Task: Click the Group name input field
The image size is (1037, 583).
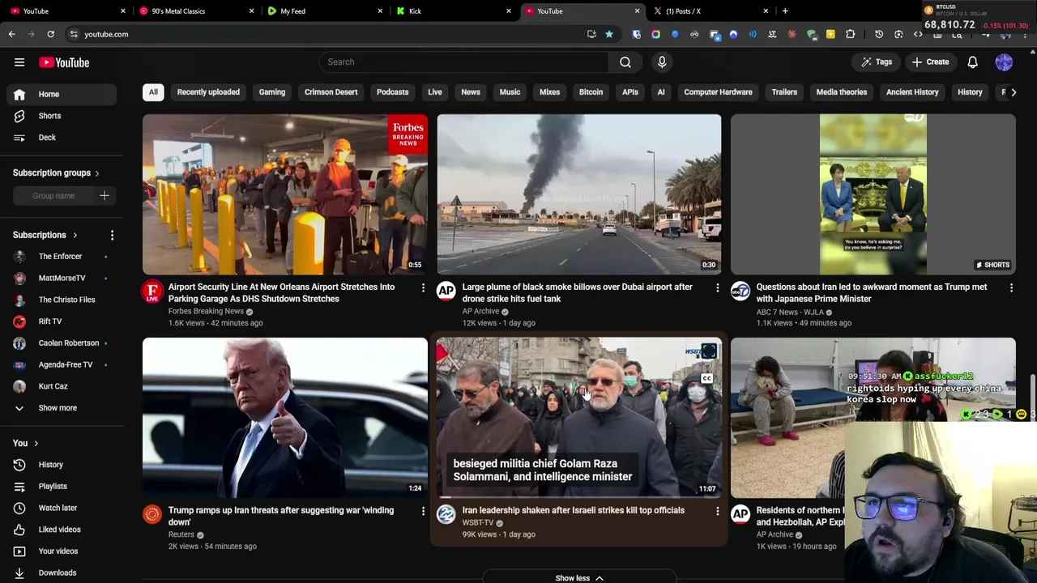Action: tap(53, 195)
